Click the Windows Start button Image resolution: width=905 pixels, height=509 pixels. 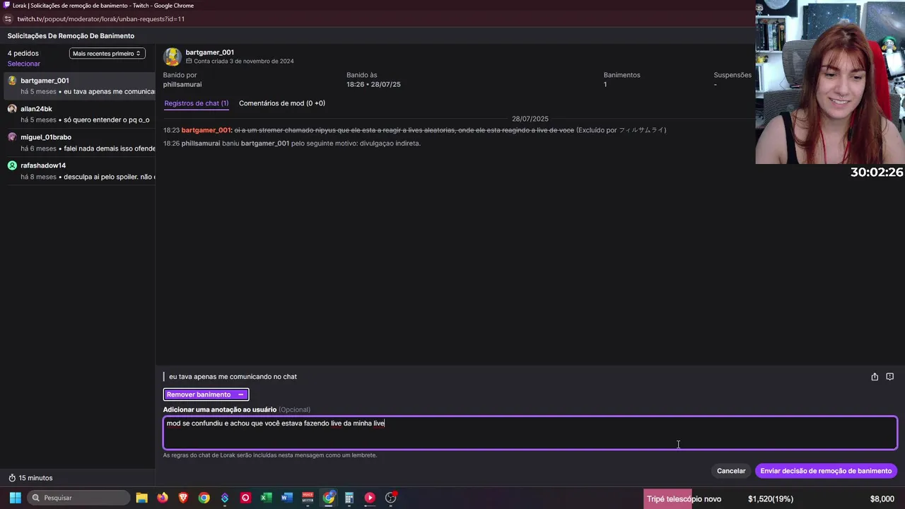15,498
